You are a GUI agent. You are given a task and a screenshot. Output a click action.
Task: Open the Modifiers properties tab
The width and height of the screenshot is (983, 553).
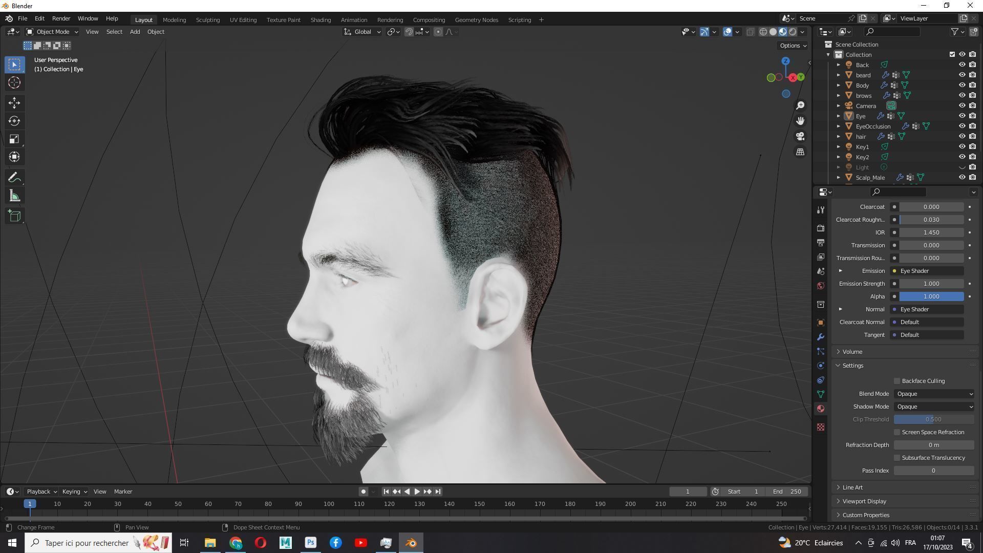click(821, 337)
